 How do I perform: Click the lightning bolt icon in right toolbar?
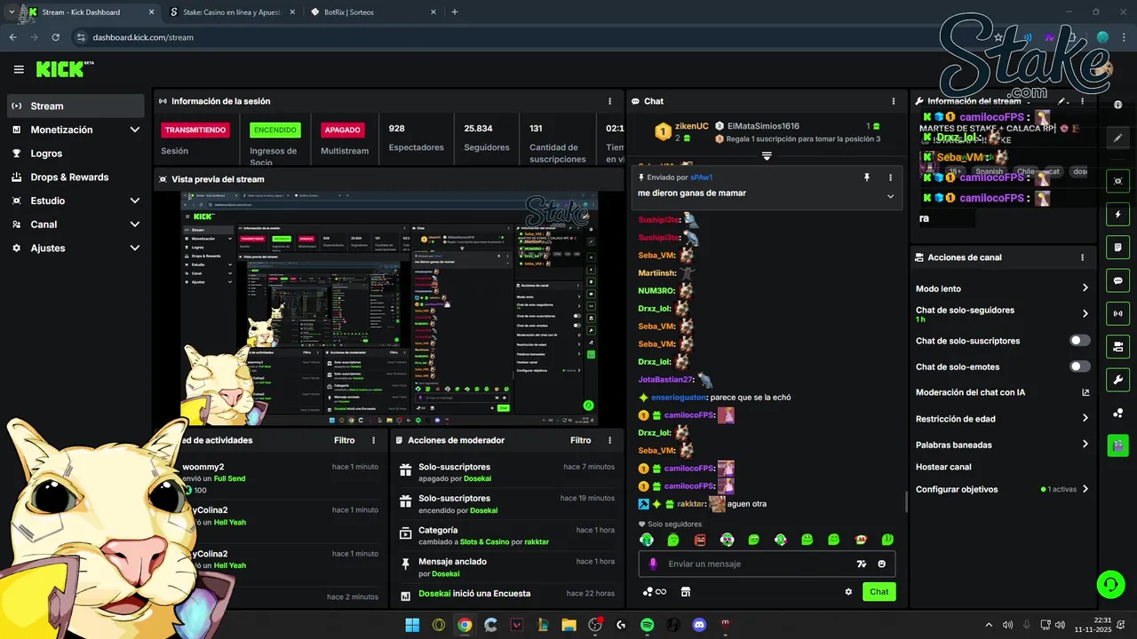pyautogui.click(x=1117, y=215)
